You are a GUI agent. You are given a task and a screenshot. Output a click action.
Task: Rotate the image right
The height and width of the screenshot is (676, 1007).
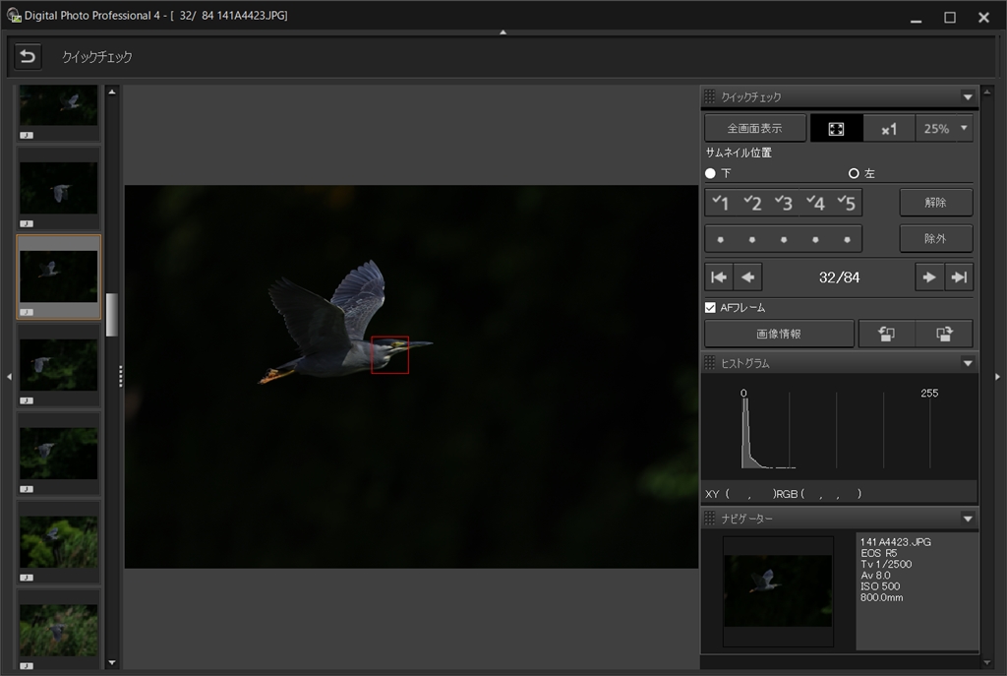coord(943,334)
